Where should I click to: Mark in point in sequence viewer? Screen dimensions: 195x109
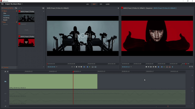[x=158, y=67]
